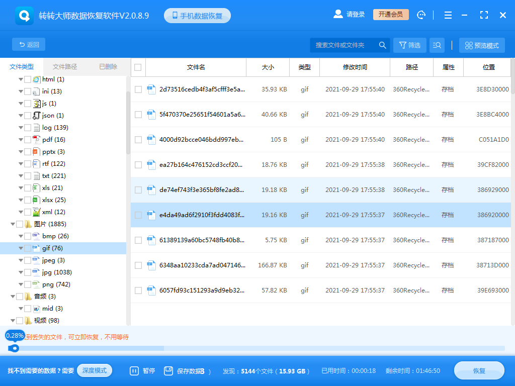Open the hamburger menu in title bar
The height and width of the screenshot is (386, 515).
pyautogui.click(x=448, y=15)
